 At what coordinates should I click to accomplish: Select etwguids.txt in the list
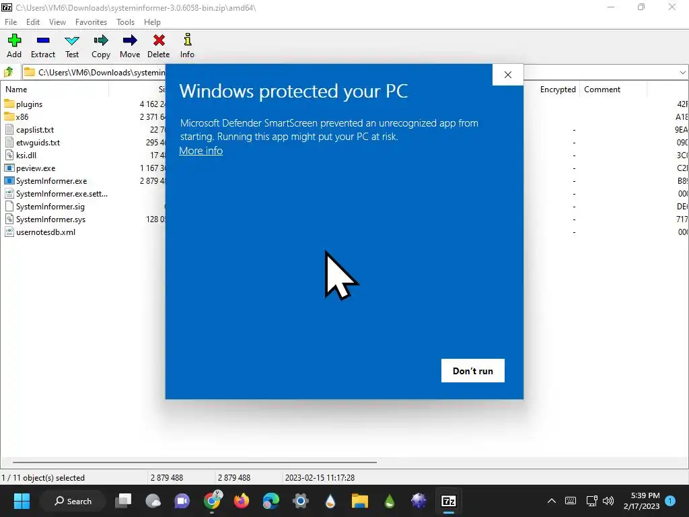[x=38, y=143]
